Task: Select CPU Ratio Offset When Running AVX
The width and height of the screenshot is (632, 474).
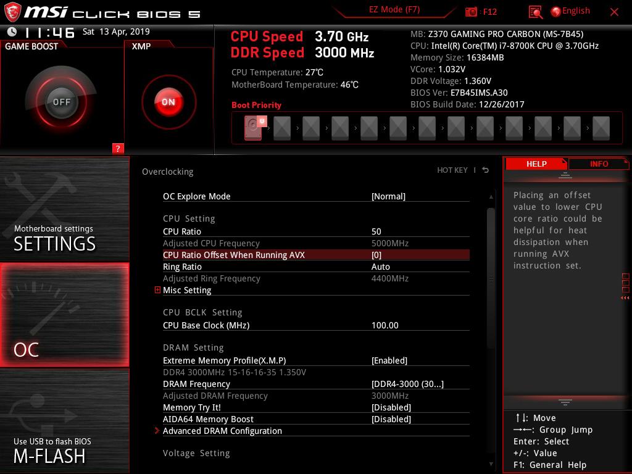Action: (x=316, y=255)
